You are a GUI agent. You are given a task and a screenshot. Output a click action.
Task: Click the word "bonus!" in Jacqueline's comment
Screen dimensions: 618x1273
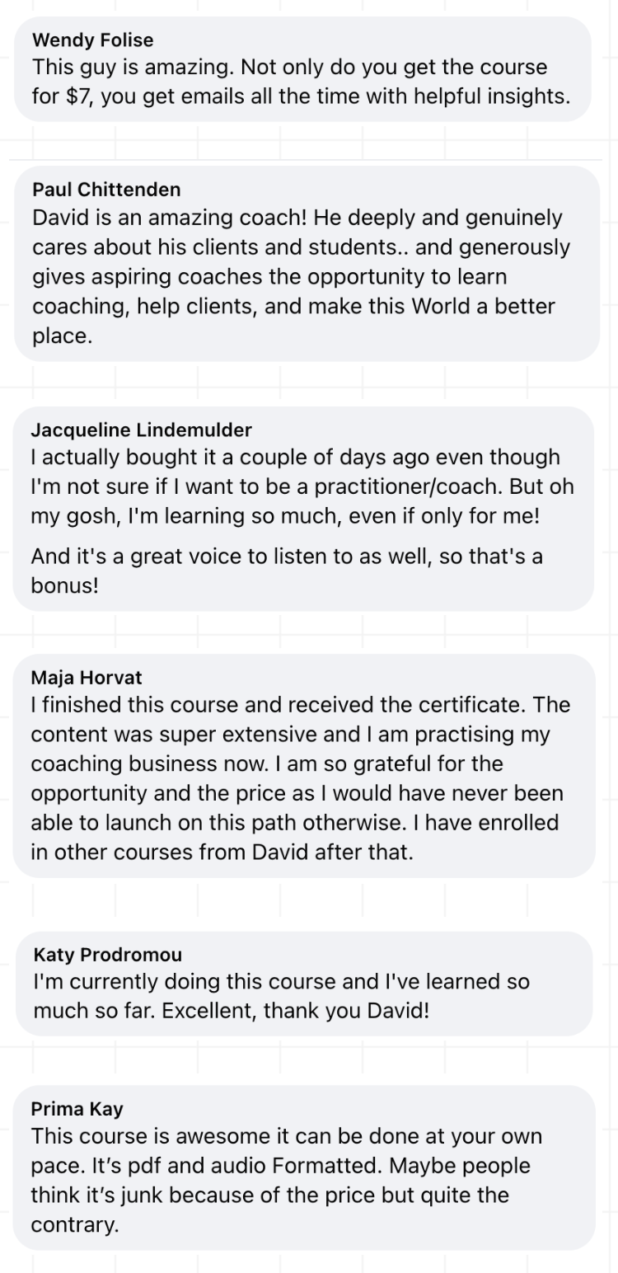coord(64,586)
